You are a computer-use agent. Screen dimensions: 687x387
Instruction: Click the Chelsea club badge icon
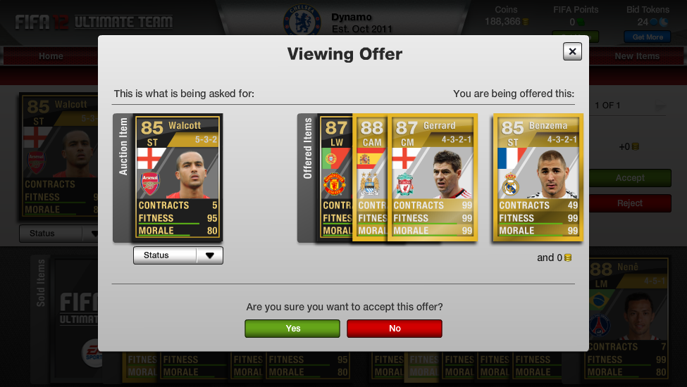point(302,20)
